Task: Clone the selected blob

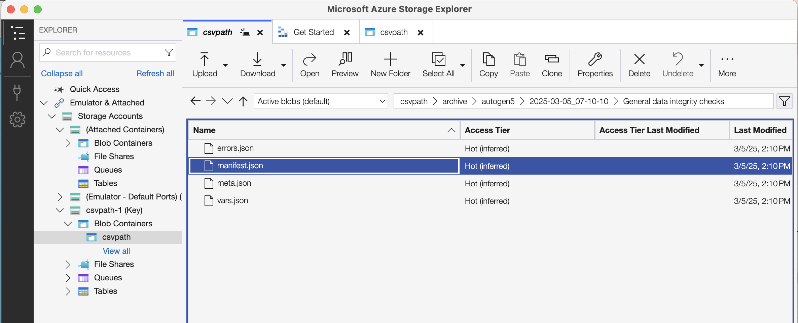Action: point(551,64)
